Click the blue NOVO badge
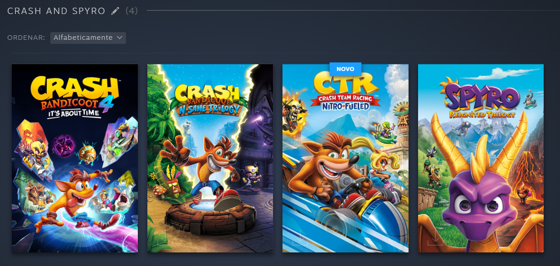560x266 pixels. pyautogui.click(x=346, y=69)
